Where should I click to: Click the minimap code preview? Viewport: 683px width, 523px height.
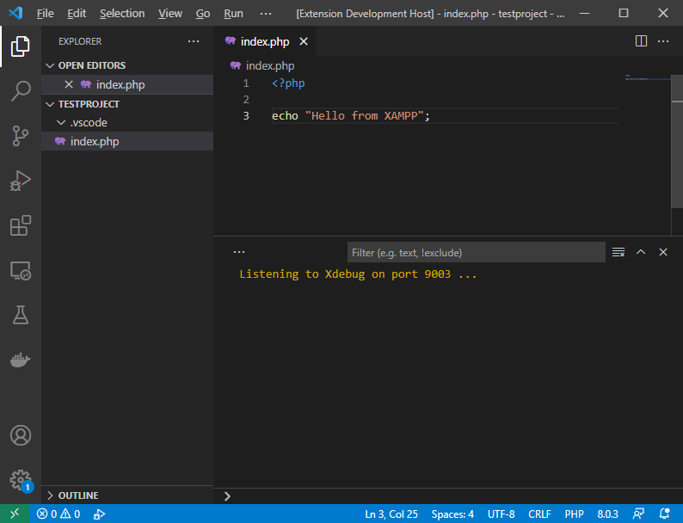coord(647,77)
